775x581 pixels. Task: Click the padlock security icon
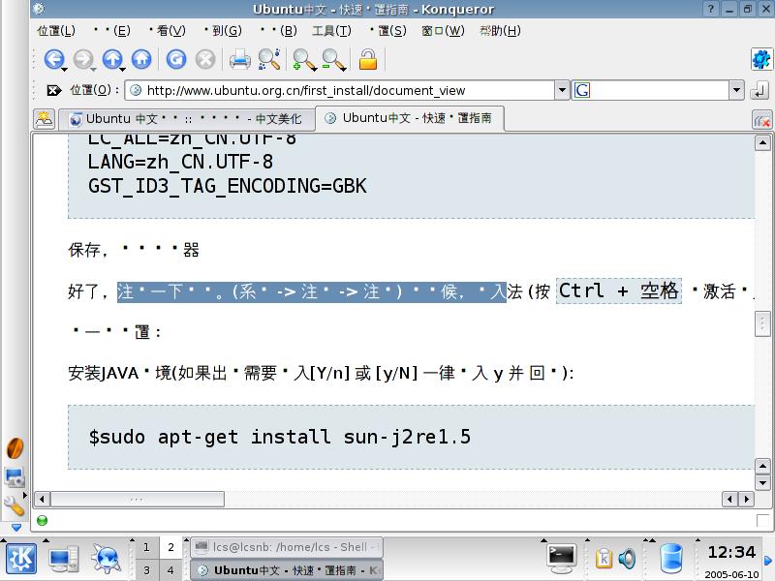[368, 59]
